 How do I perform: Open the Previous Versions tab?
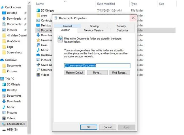(x=94, y=30)
